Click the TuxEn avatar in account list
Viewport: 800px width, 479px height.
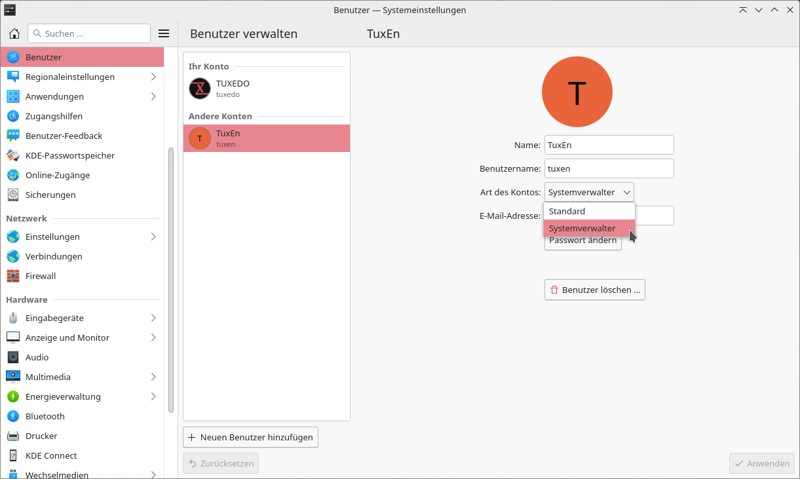click(x=200, y=138)
